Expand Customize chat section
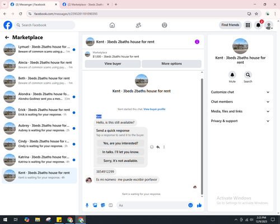The height and width of the screenshot is (224, 280). point(240,92)
